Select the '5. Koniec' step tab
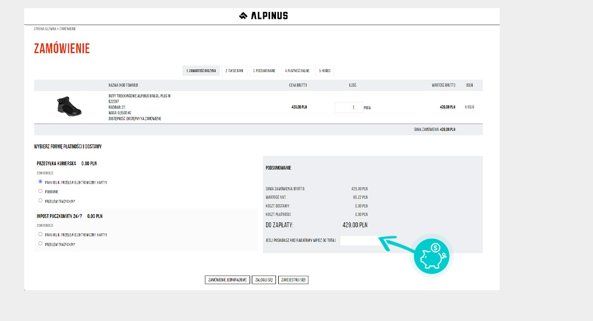 [x=325, y=71]
